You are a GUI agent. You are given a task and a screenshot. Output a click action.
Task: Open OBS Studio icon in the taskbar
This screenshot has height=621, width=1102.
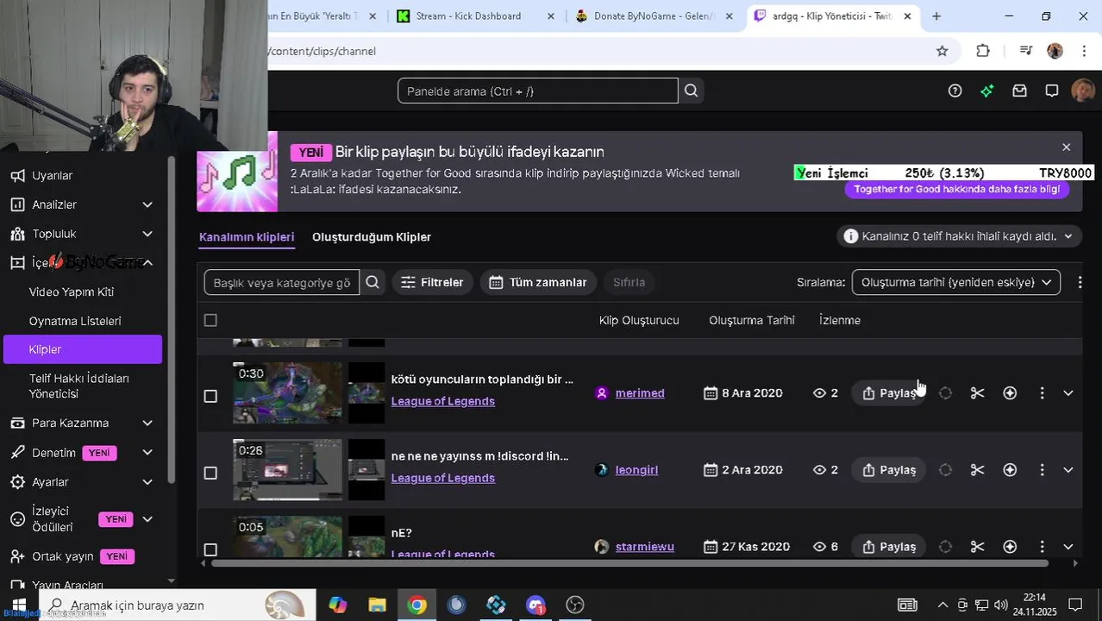coord(575,605)
